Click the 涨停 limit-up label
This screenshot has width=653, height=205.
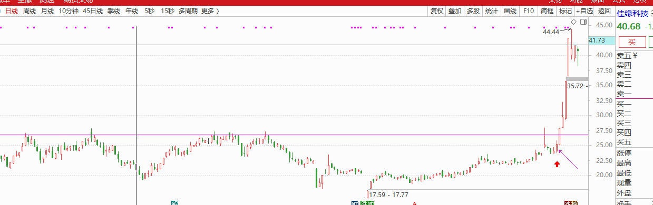[624, 153]
